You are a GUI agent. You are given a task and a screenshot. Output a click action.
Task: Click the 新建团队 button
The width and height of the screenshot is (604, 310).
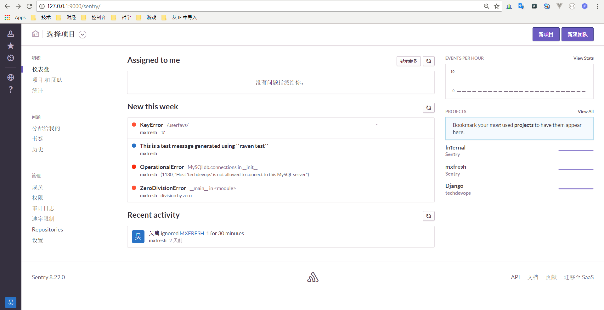click(577, 34)
